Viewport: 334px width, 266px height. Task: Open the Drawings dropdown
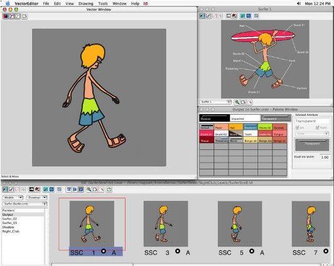tap(36, 198)
